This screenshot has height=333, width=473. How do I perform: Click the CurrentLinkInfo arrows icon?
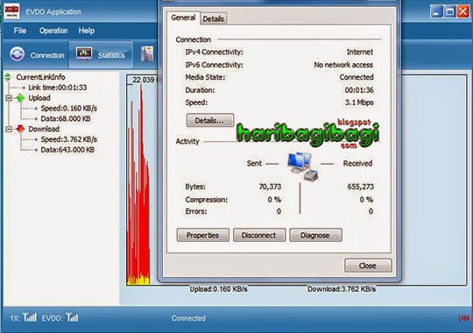pyautogui.click(x=8, y=77)
